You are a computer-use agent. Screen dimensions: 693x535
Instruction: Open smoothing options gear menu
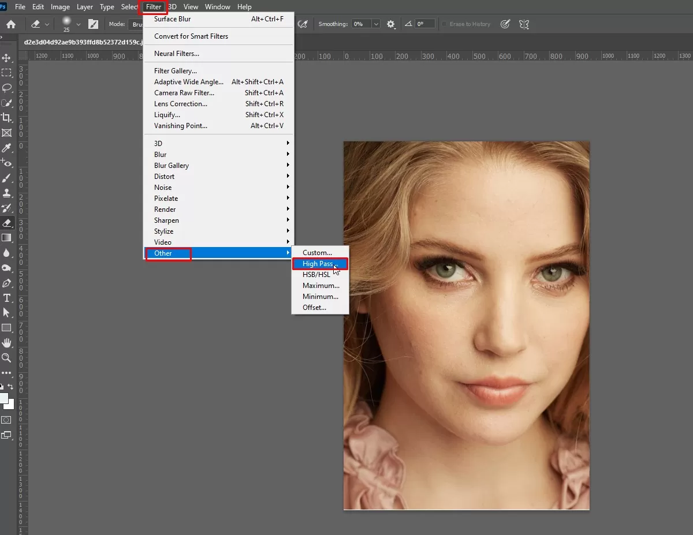391,24
